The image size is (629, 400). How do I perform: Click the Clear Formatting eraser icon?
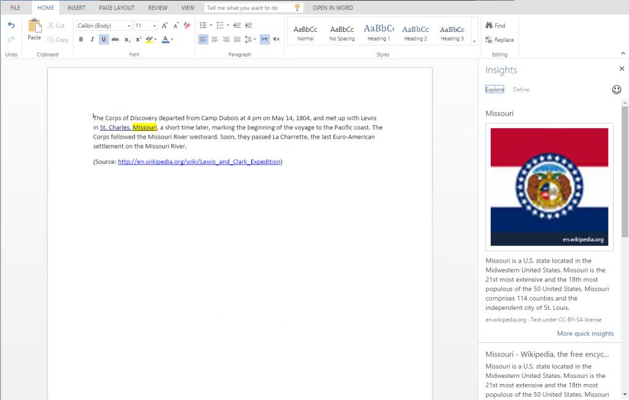click(x=187, y=25)
